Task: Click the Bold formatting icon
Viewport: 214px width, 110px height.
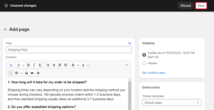Action: [x=28, y=65]
